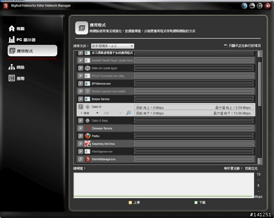Open Diablo III allow/block dropdown
274x218 pixels.
[112, 113]
